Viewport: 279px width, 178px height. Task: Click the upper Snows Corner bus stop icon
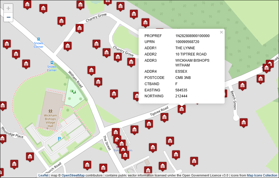click(x=38, y=39)
